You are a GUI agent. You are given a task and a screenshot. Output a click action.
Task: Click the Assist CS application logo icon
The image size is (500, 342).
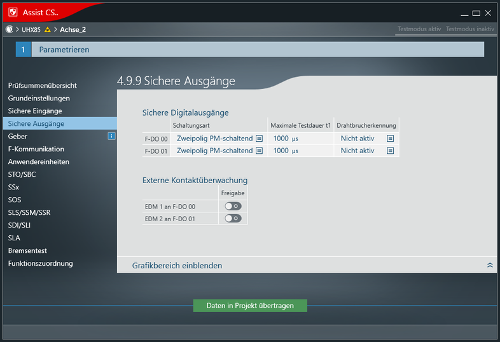pyautogui.click(x=12, y=12)
